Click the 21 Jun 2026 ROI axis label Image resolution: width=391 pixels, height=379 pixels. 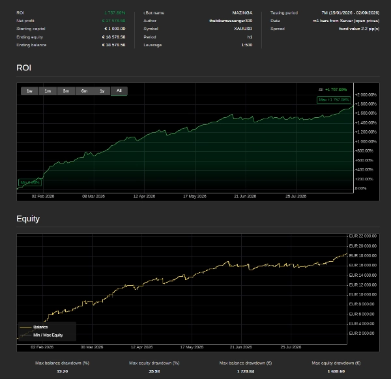[245, 197]
